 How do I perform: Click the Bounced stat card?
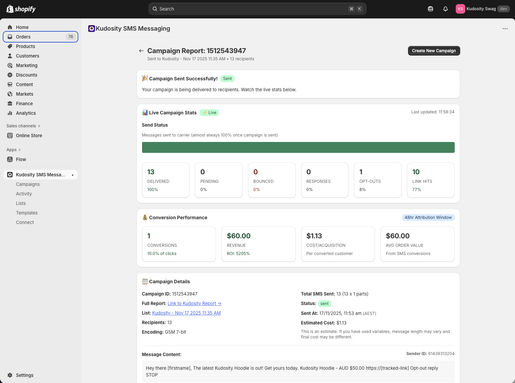tap(272, 180)
